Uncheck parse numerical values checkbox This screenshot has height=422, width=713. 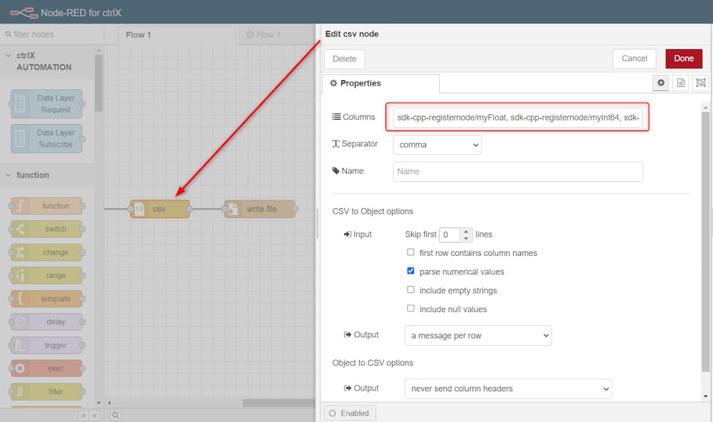[410, 271]
